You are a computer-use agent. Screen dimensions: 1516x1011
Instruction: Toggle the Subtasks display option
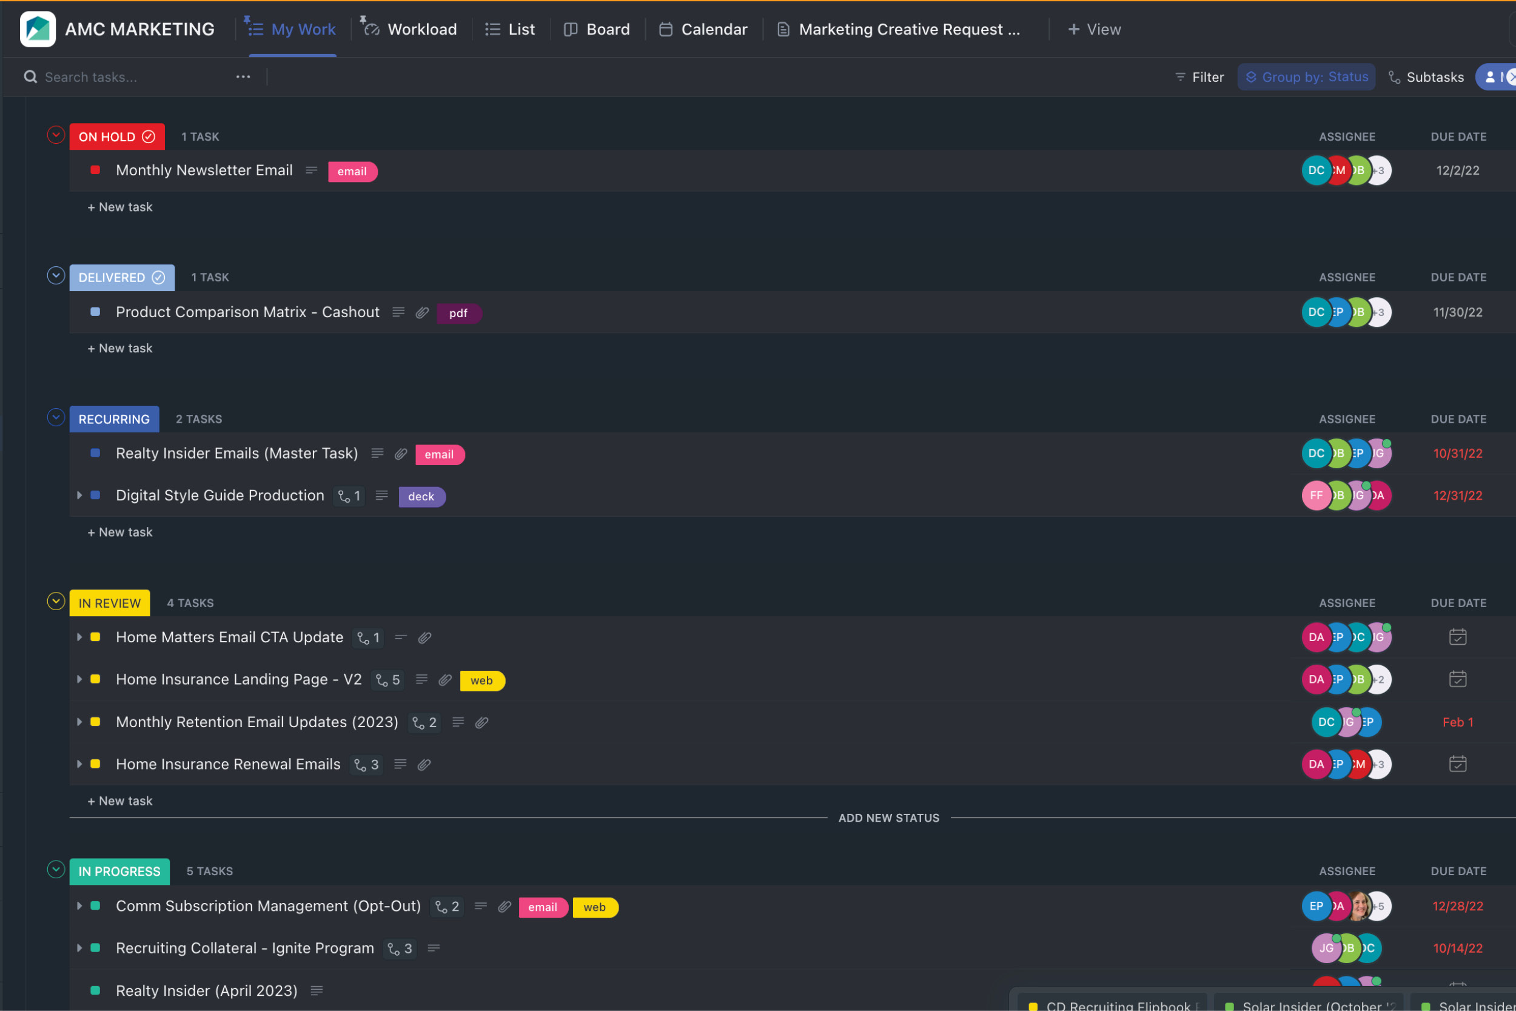tap(1426, 77)
